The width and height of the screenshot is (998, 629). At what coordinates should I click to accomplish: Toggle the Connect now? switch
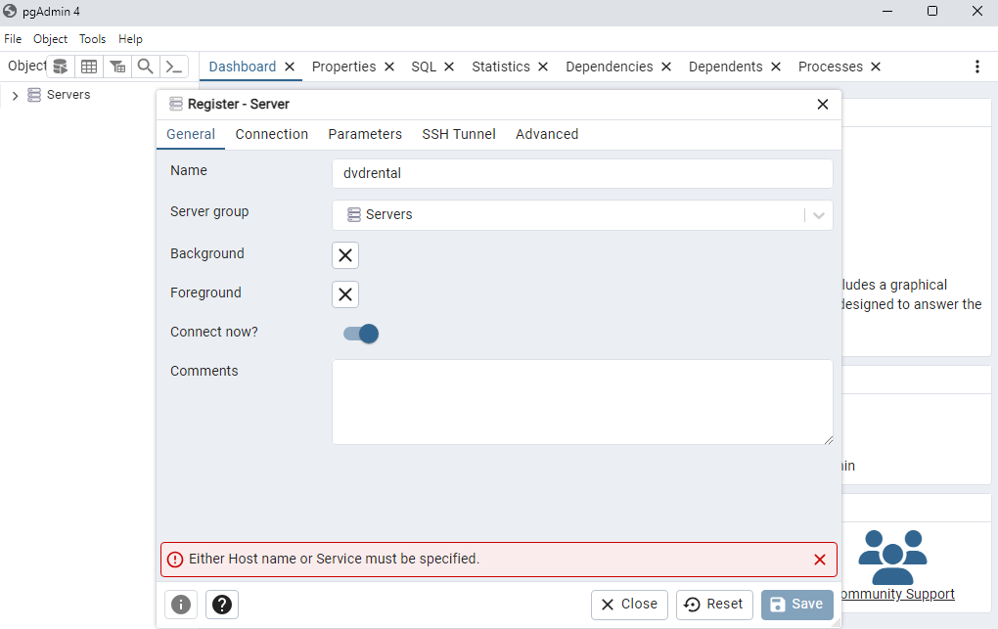(361, 334)
